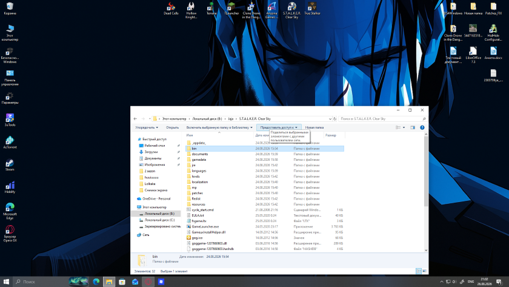Viewport: 509px width, 287px height.
Task: Open HidHide Configuration desktop icon
Action: [493, 33]
